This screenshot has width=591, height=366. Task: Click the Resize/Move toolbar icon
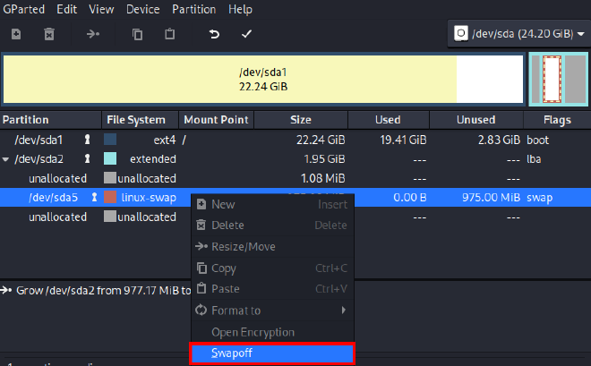pyautogui.click(x=94, y=34)
